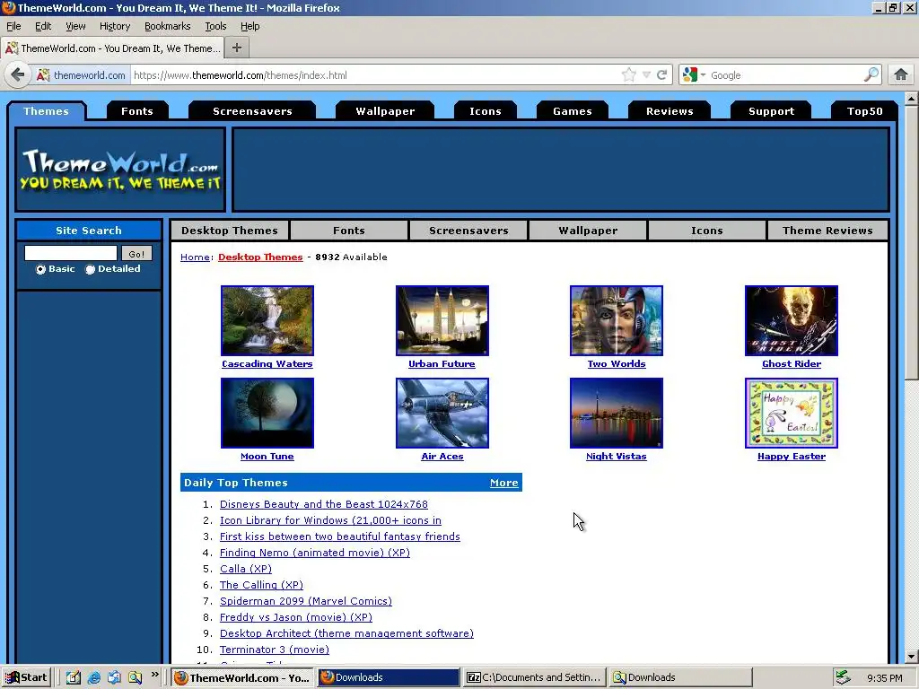Screen dimensions: 919x689
Task: Switch to the top black Icons tab
Action: click(x=486, y=111)
